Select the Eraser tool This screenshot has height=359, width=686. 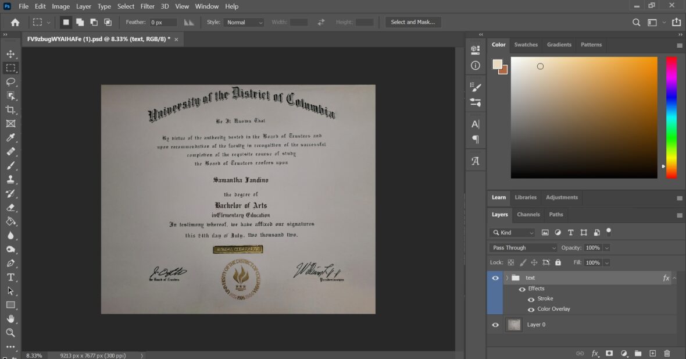10,208
